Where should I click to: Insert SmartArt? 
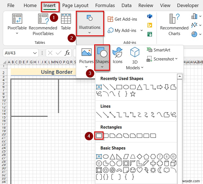(x=158, y=50)
